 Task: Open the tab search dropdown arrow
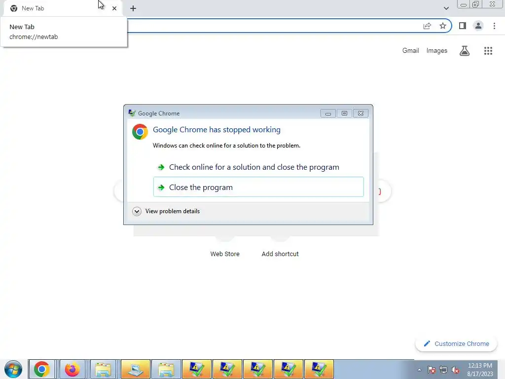[x=446, y=8]
